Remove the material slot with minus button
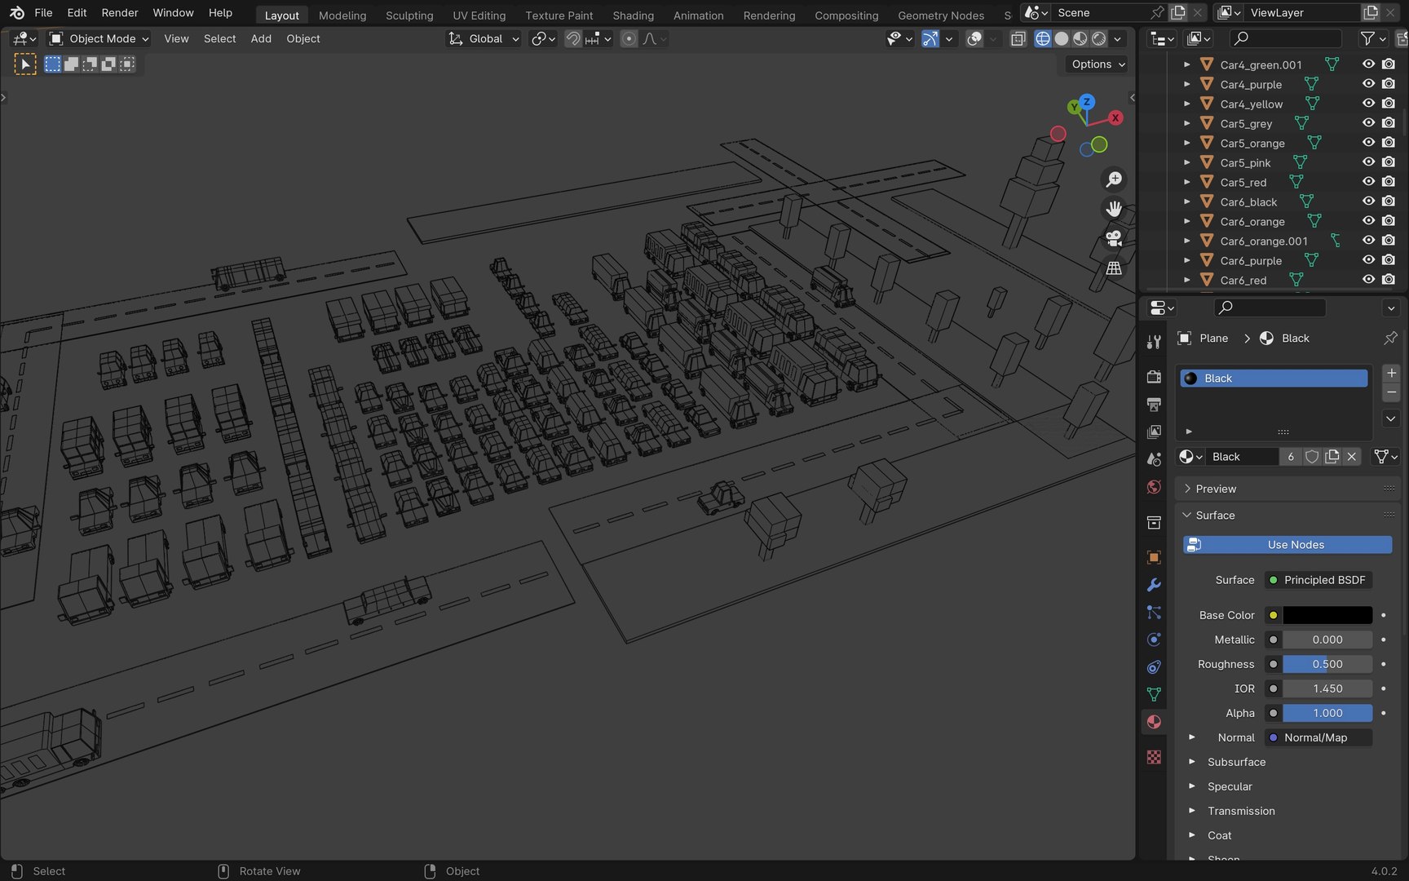Image resolution: width=1409 pixels, height=881 pixels. [1391, 392]
